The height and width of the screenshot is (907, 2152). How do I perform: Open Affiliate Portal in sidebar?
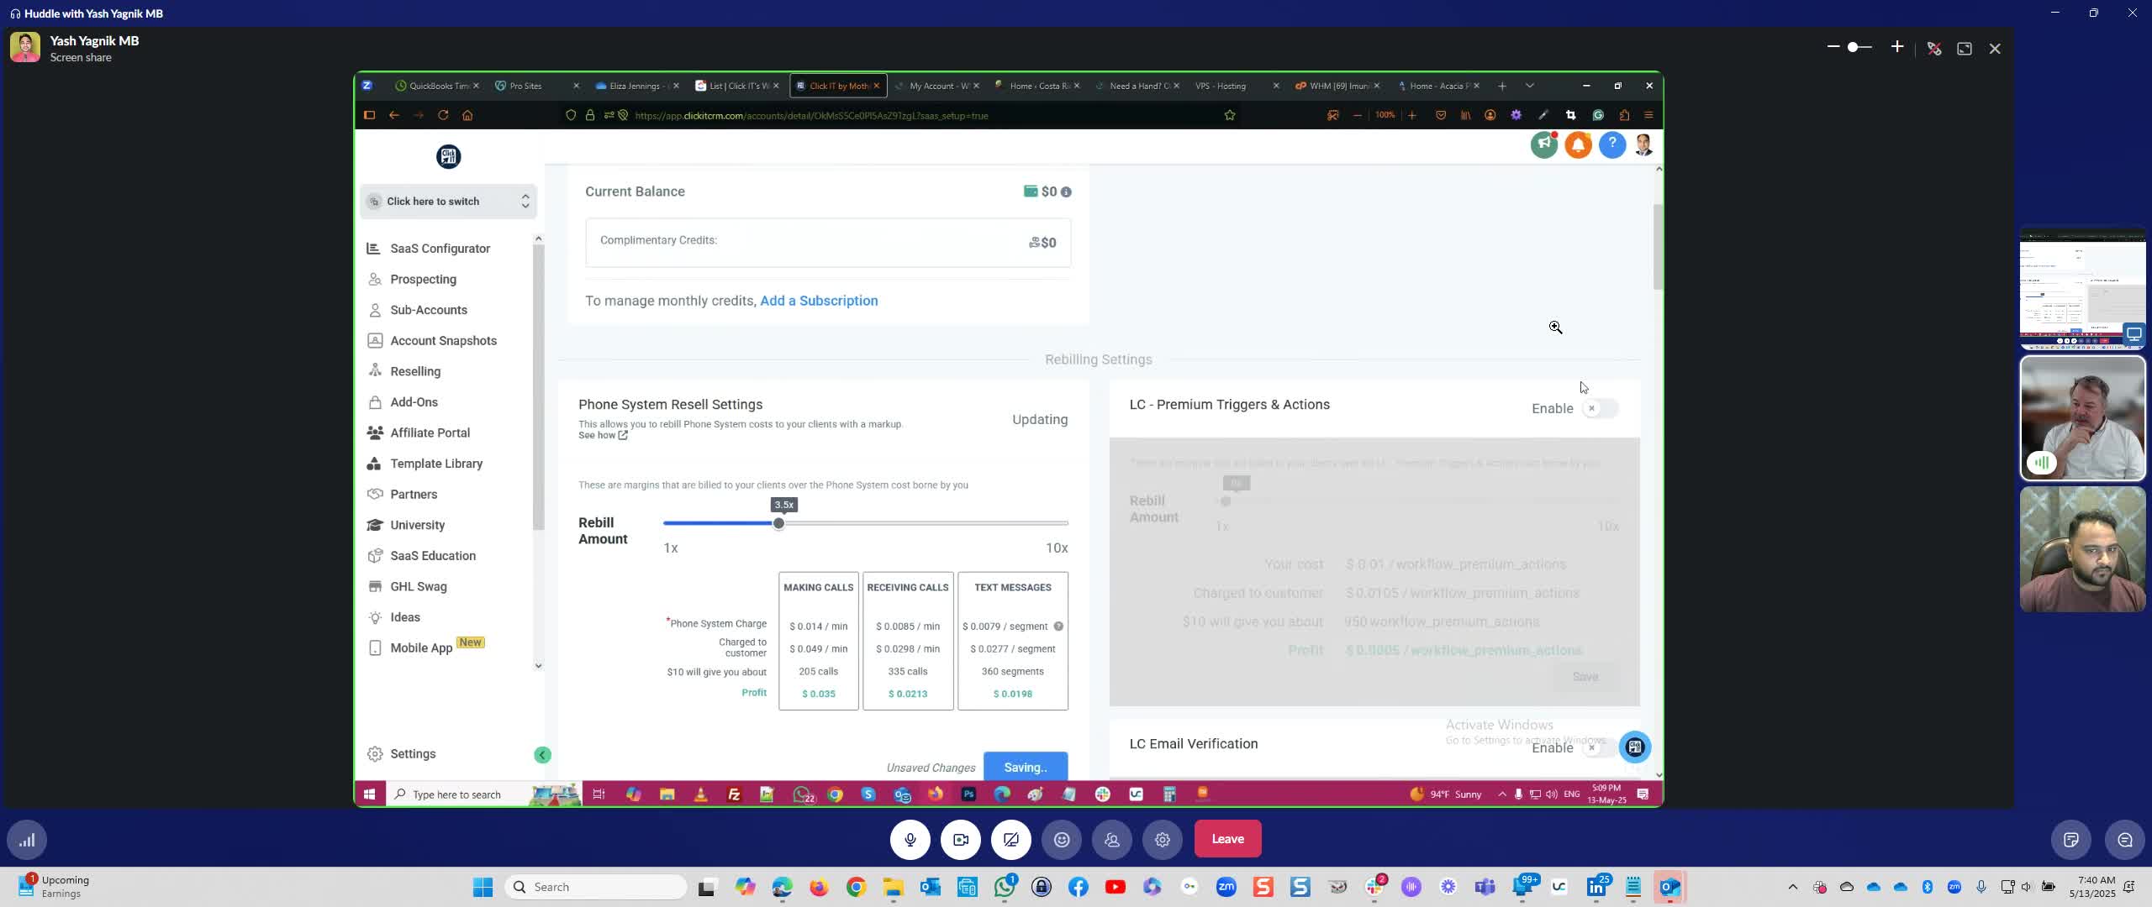click(430, 433)
